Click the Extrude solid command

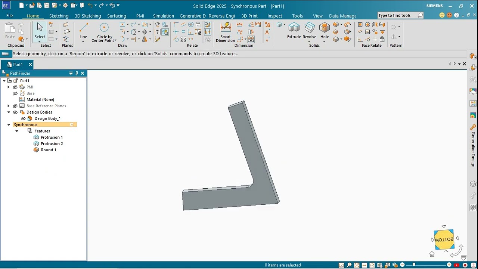click(x=294, y=31)
